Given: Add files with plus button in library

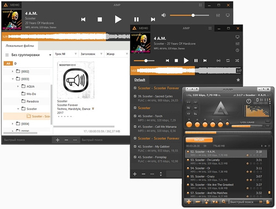Looking at the screenshot, I should (x=58, y=140).
